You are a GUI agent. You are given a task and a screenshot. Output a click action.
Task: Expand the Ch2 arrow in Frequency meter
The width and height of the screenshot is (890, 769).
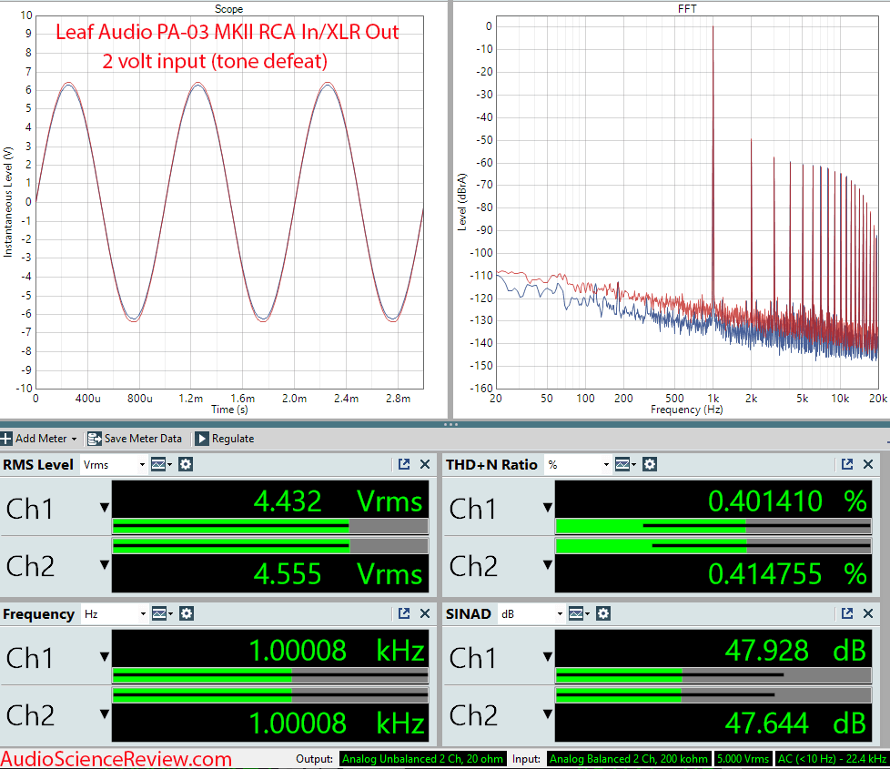[x=105, y=714]
